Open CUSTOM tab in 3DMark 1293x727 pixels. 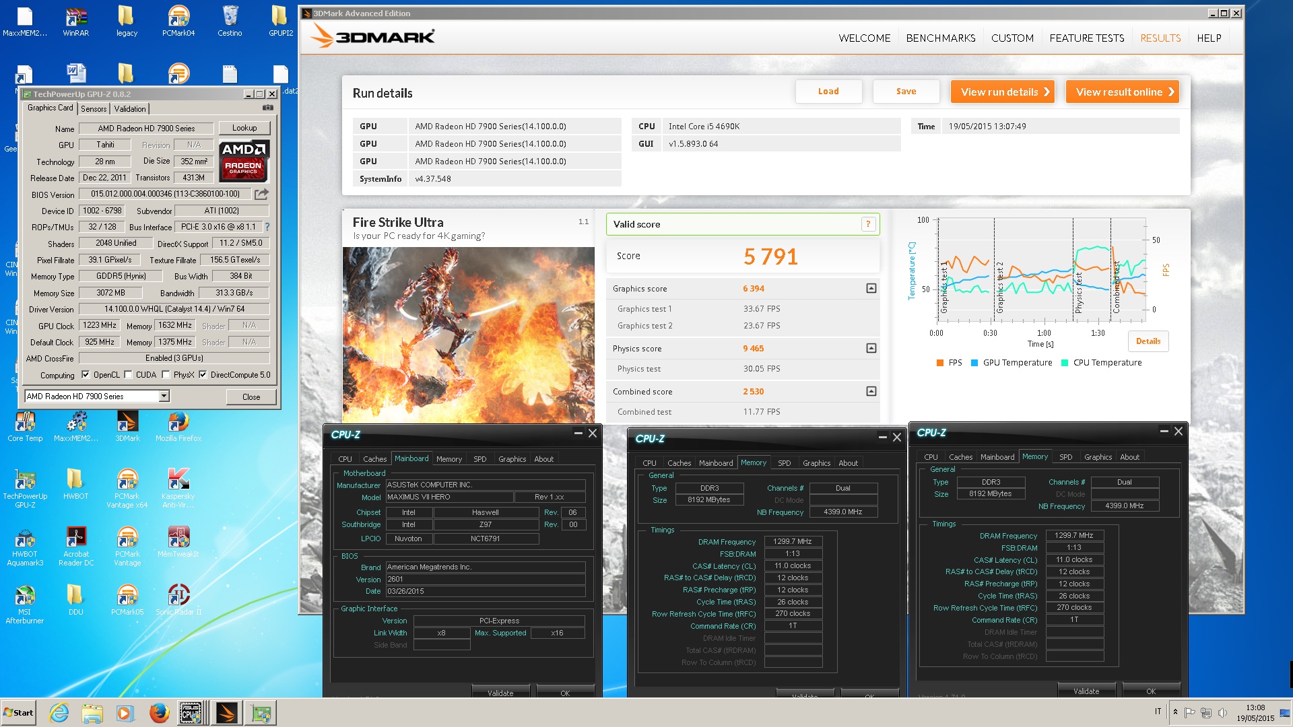1012,38
